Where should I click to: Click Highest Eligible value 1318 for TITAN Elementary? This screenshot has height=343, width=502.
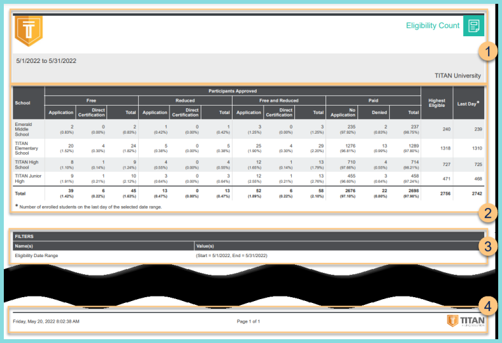pyautogui.click(x=445, y=148)
